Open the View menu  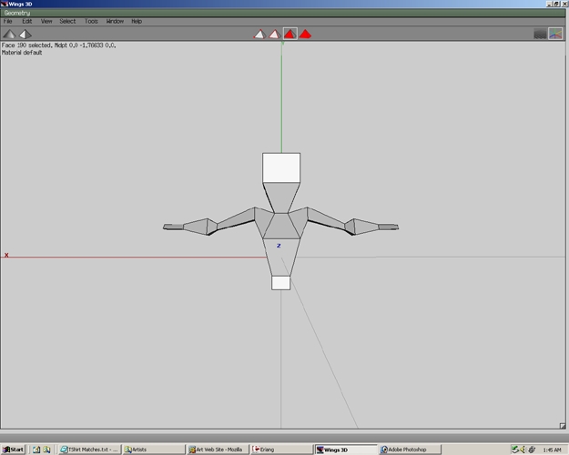(46, 22)
